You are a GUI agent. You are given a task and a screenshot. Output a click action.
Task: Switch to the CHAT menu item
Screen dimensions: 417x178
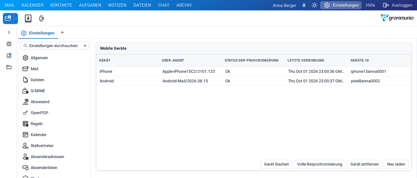click(x=164, y=5)
